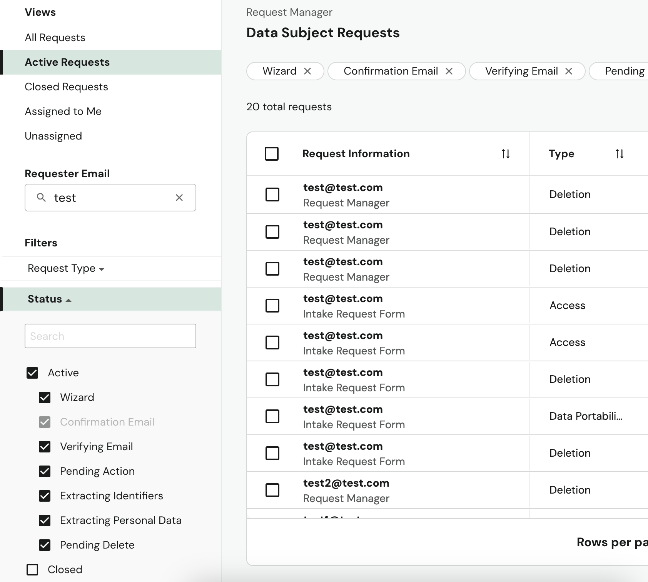Uncheck the Wizard status checkbox
648x582 pixels.
point(45,397)
